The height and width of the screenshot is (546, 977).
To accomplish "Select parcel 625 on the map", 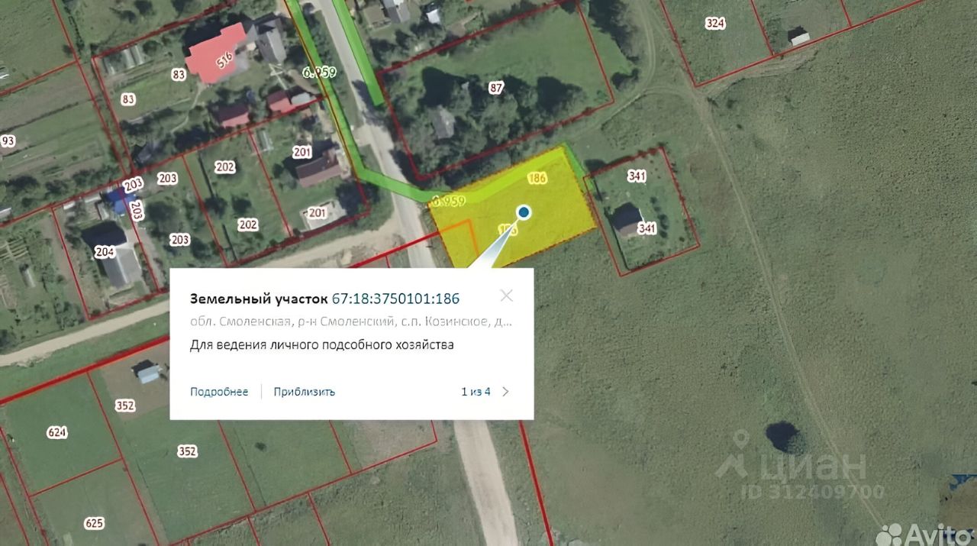I will click(x=94, y=523).
